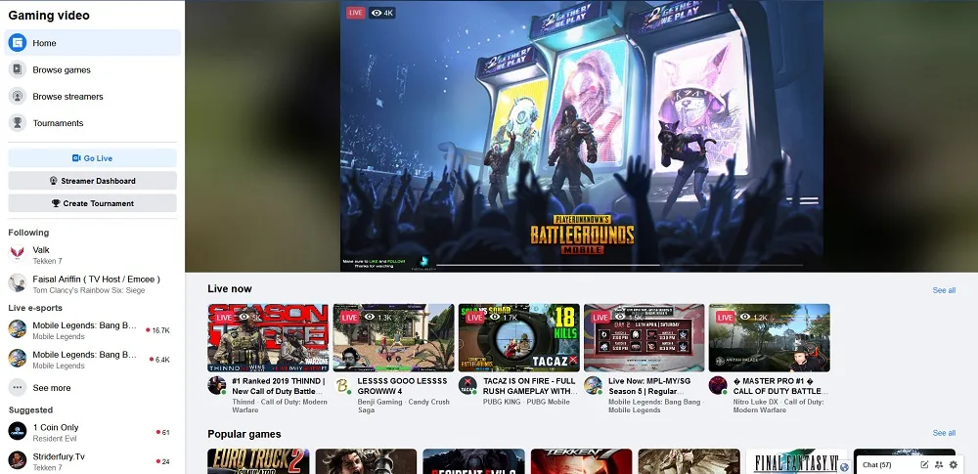Click '#1 Ranked 2019 THINND' stream title

click(279, 386)
